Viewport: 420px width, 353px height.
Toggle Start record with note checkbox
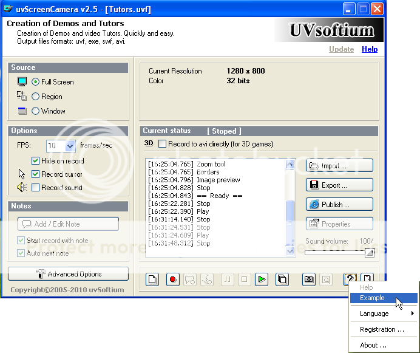[21, 240]
